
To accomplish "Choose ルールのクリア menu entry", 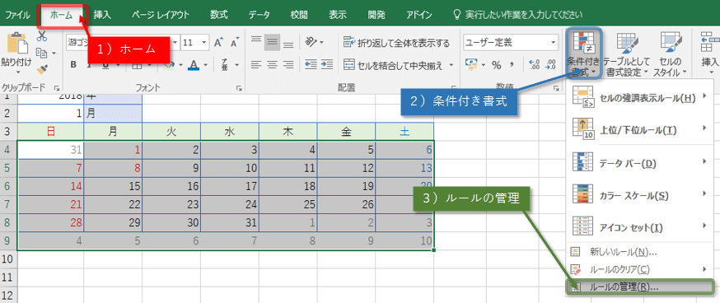I will pyautogui.click(x=639, y=269).
